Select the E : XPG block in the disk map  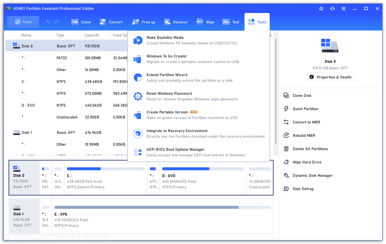tap(163, 216)
